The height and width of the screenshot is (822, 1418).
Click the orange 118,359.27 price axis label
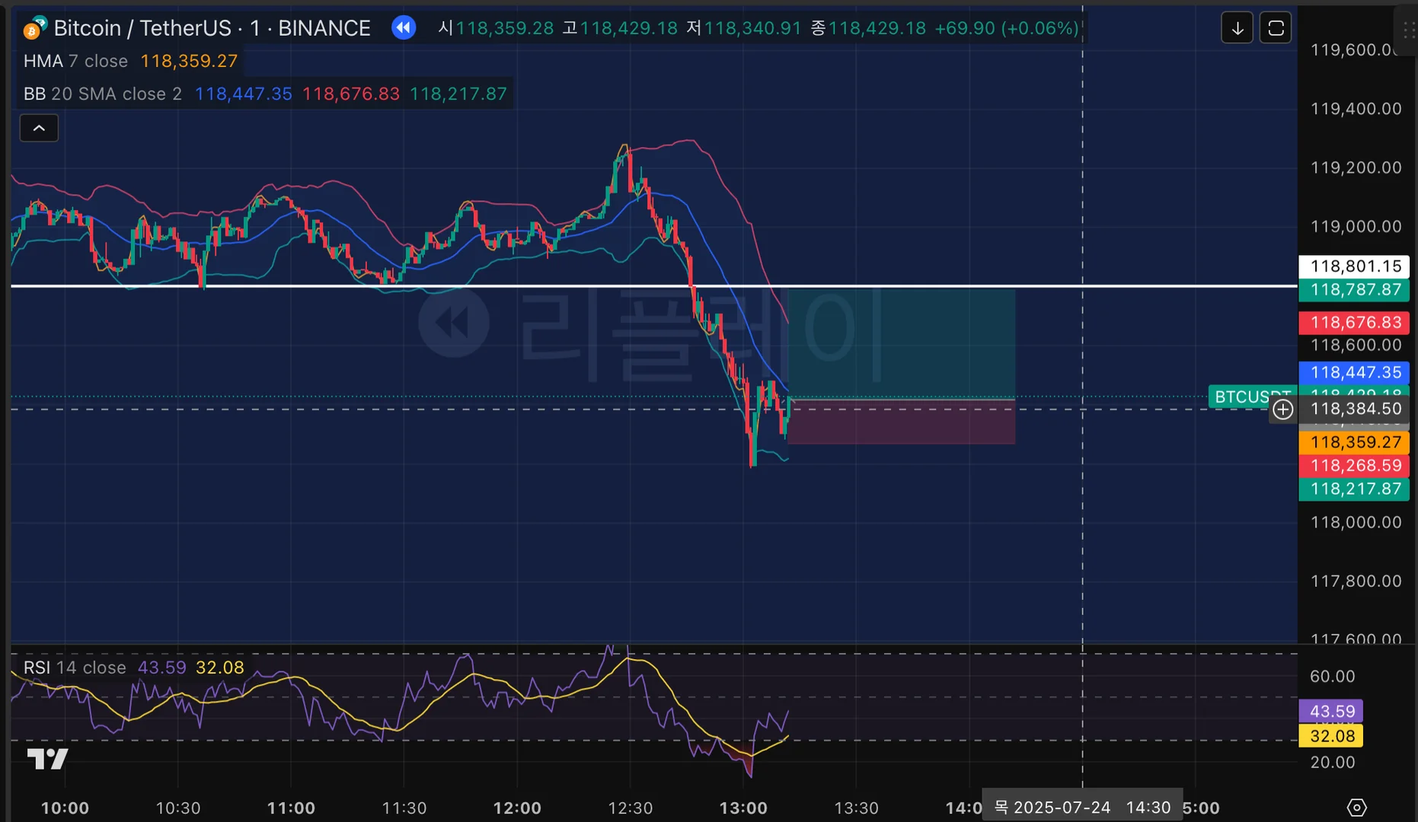(1355, 442)
